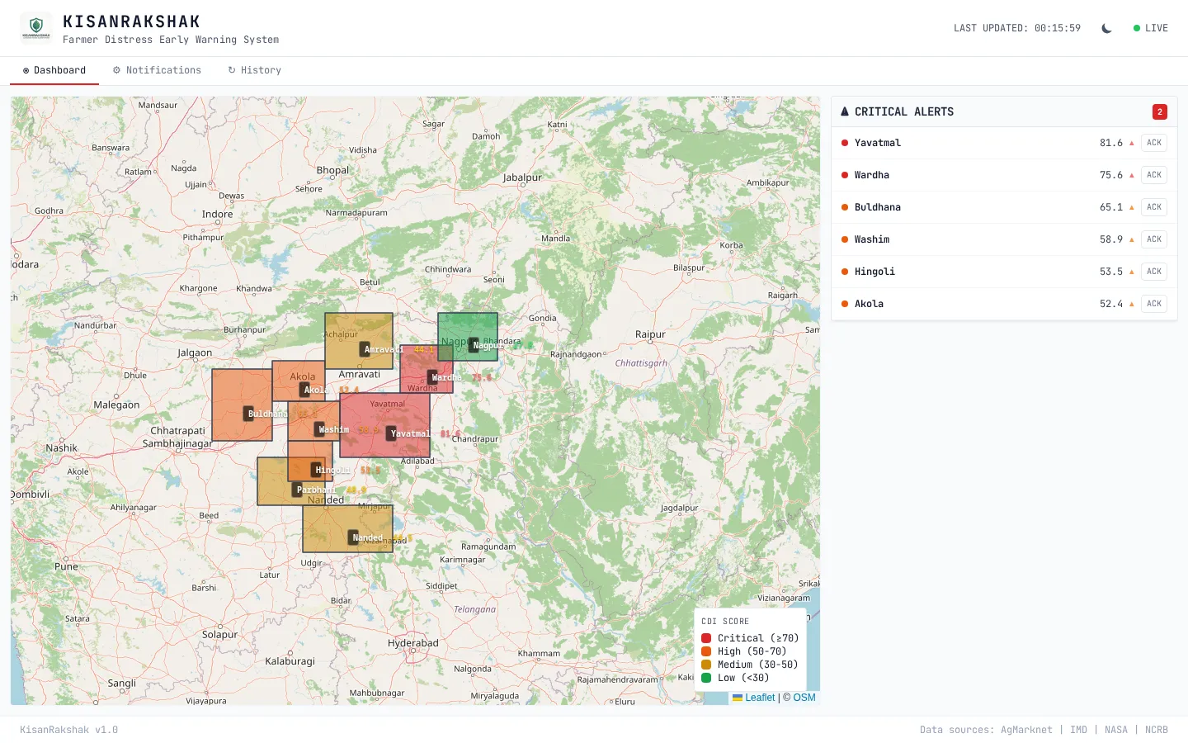The height and width of the screenshot is (743, 1188).
Task: Click the Yavatmal 81.6 score value
Action: [x=1111, y=143]
